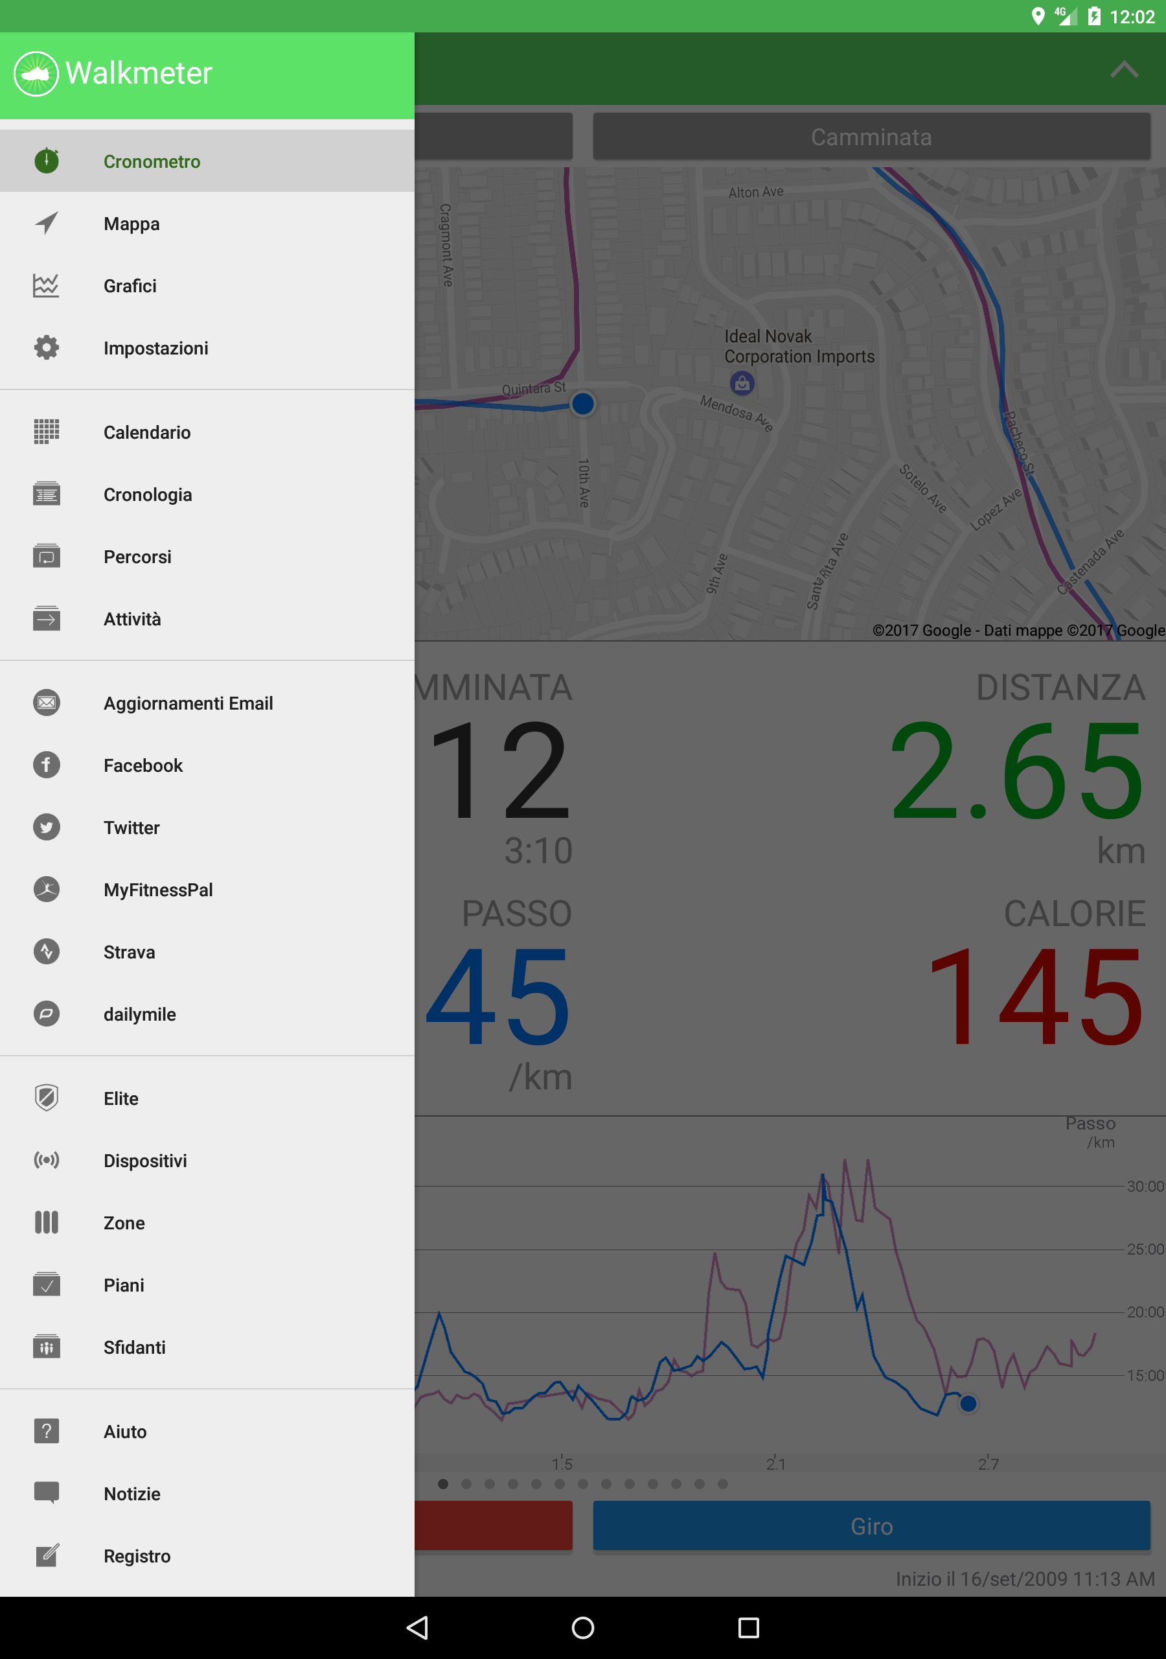The height and width of the screenshot is (1659, 1166).
Task: Open the Zone menu entry
Action: [x=207, y=1222]
